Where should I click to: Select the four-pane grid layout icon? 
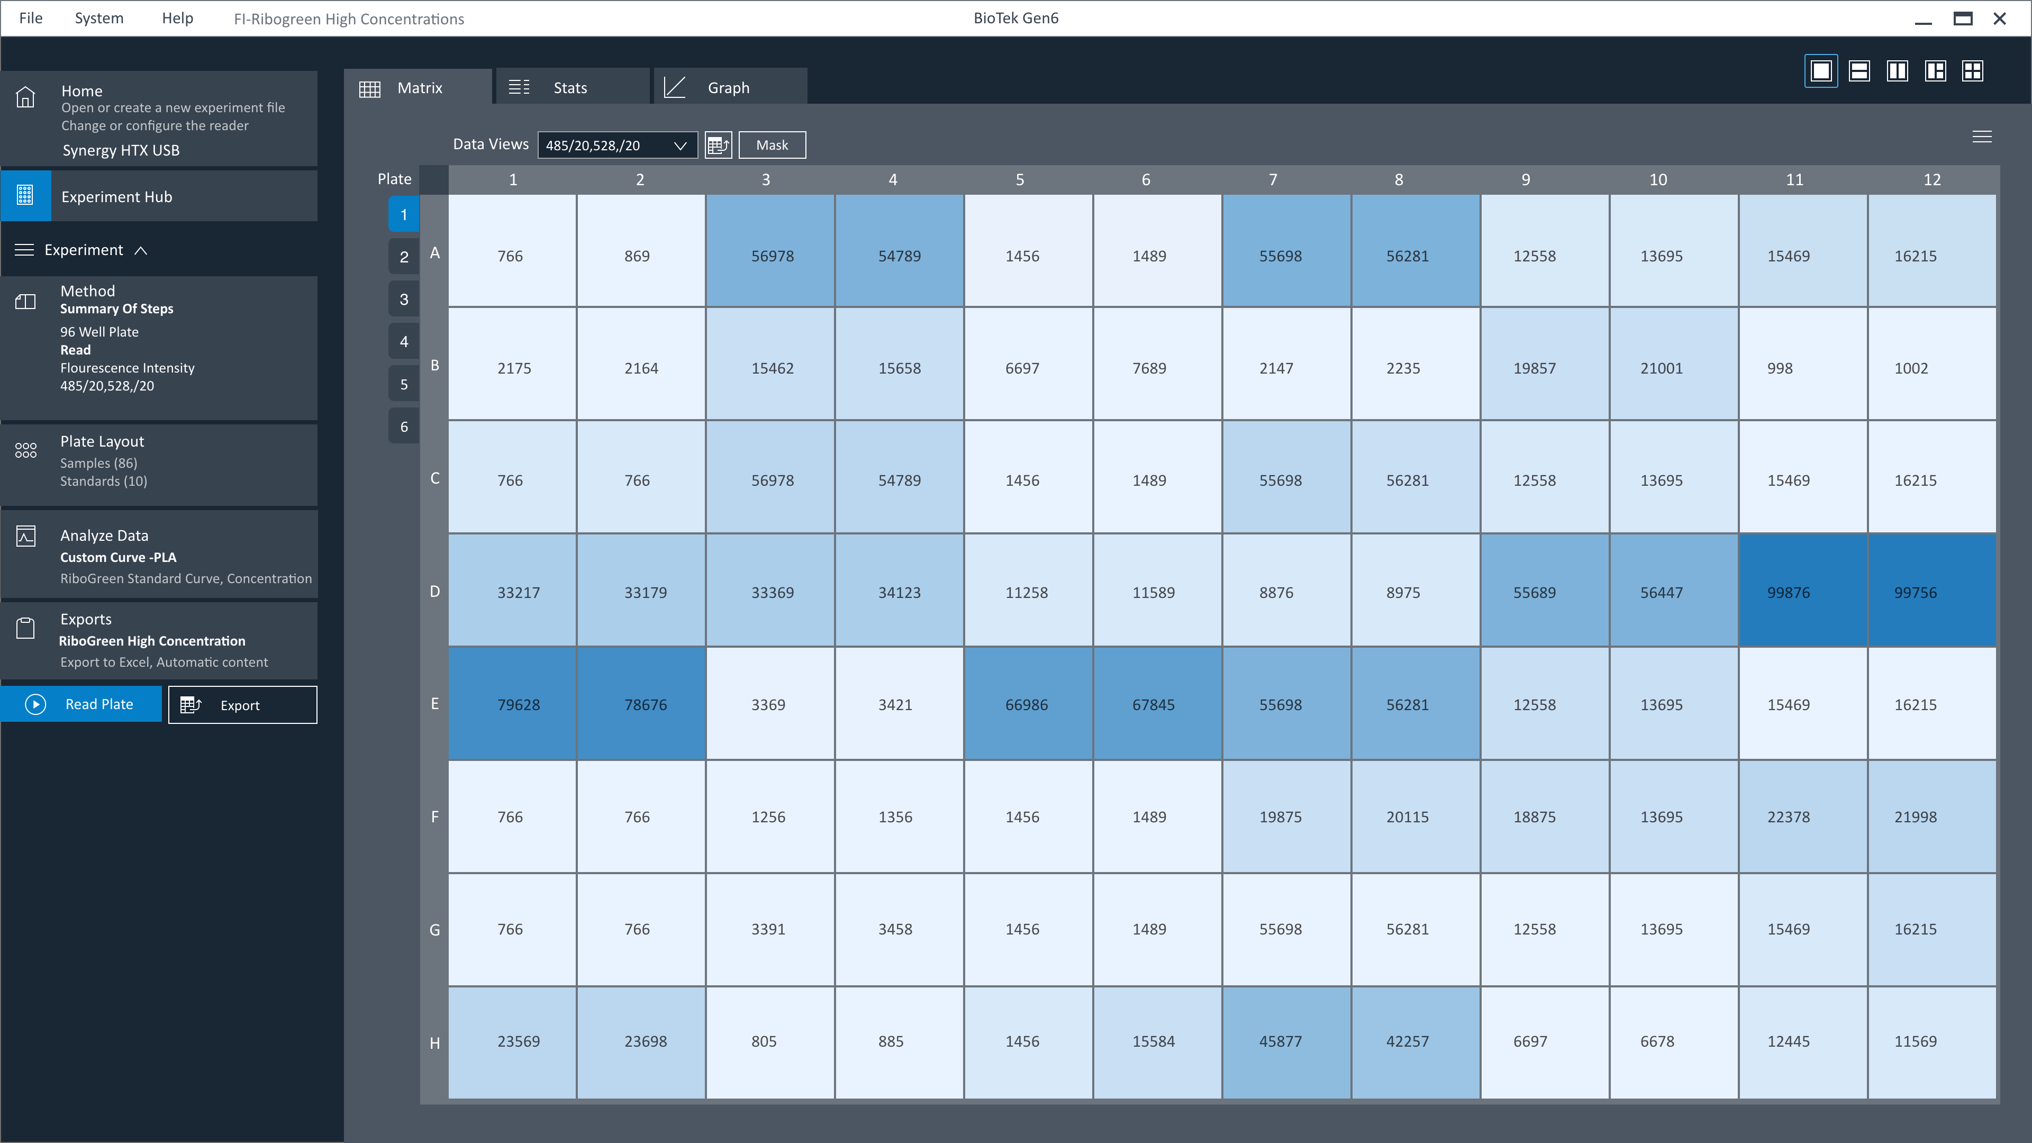coord(1973,71)
